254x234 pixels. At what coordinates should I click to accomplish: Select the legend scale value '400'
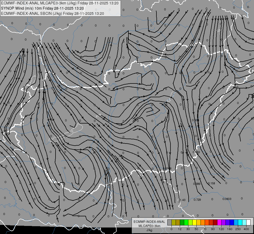(246, 229)
